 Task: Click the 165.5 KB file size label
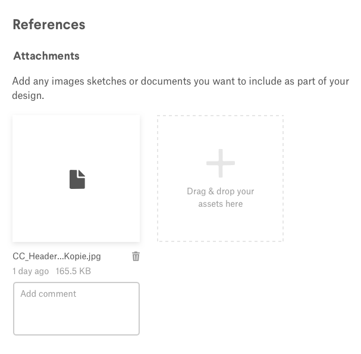click(73, 271)
